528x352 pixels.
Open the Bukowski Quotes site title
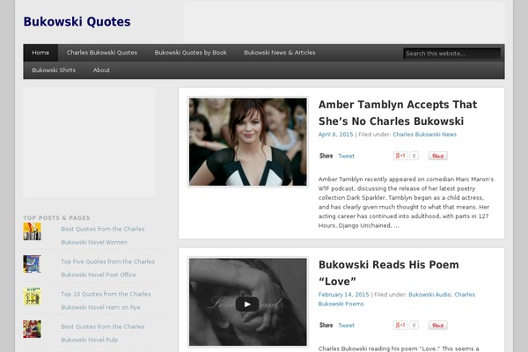click(77, 22)
